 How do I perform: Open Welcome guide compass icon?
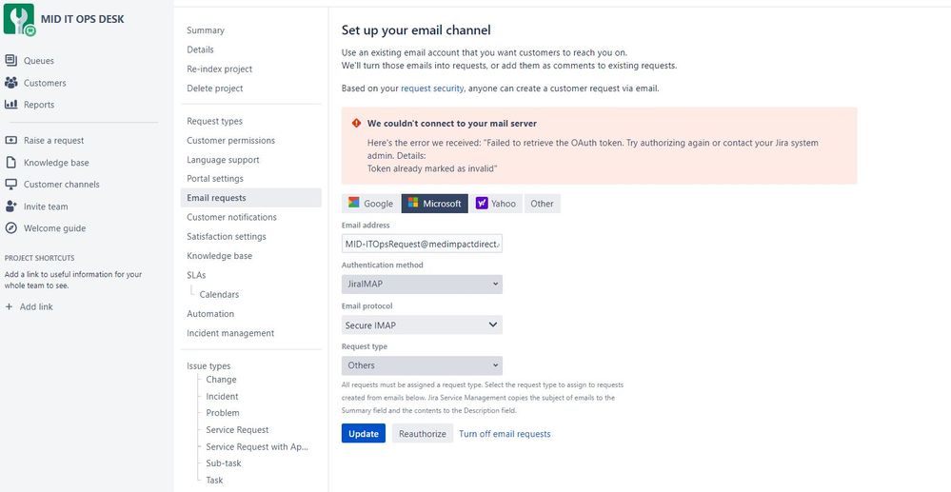coord(11,228)
